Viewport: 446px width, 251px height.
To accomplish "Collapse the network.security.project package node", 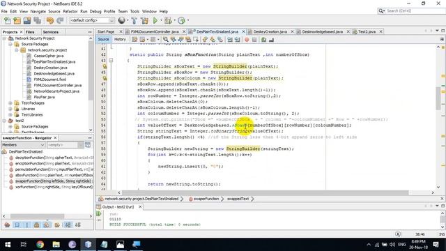I will point(17,50).
